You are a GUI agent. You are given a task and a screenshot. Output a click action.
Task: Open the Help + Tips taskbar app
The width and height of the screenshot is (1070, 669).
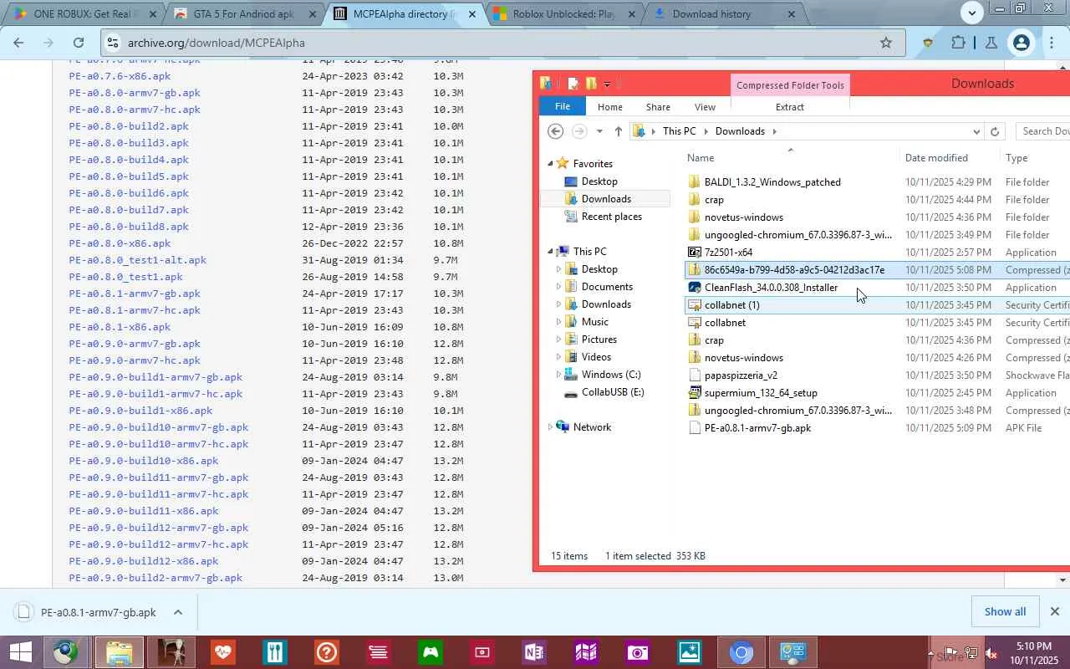pyautogui.click(x=326, y=652)
